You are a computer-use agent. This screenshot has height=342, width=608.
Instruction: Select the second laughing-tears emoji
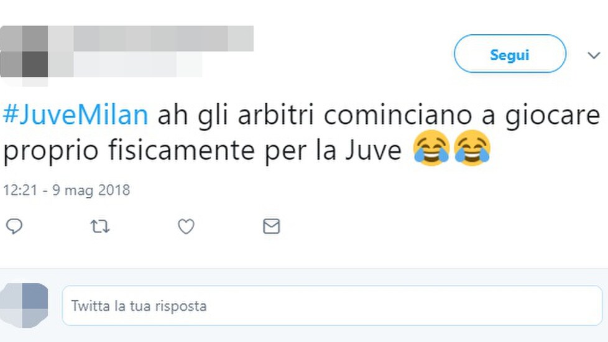472,148
